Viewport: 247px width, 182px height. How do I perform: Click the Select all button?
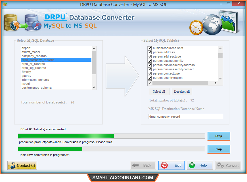tap(159, 91)
